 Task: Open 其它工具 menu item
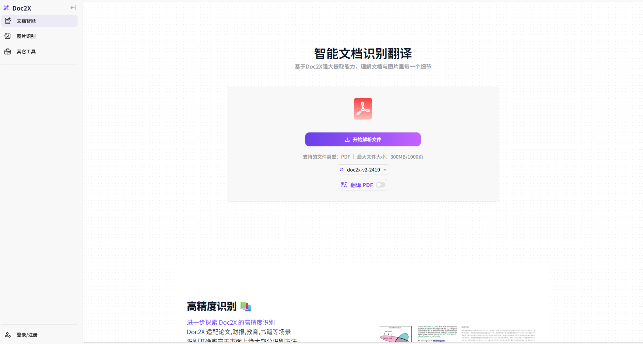tap(26, 52)
